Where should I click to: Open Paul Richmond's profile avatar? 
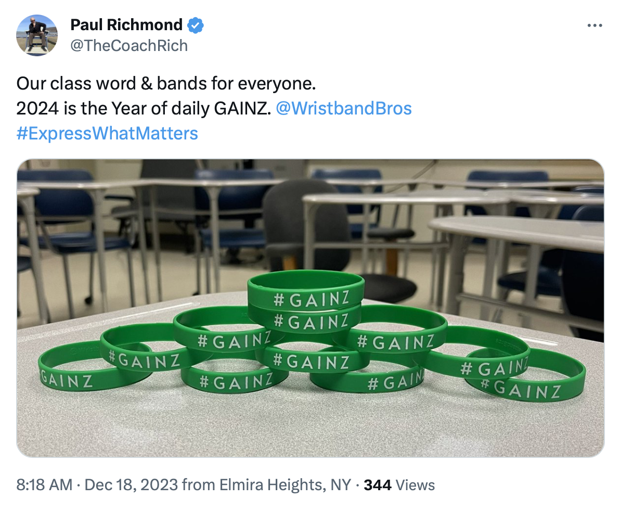(x=36, y=35)
